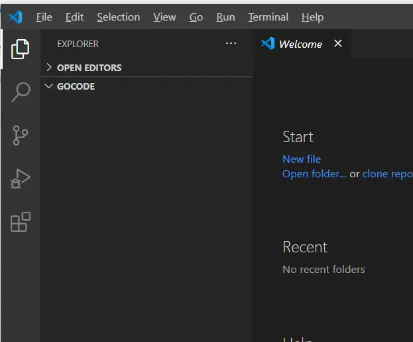Screen dimensions: 413x342
Task: Open the Explorer view in activity bar
Action: tap(21, 48)
